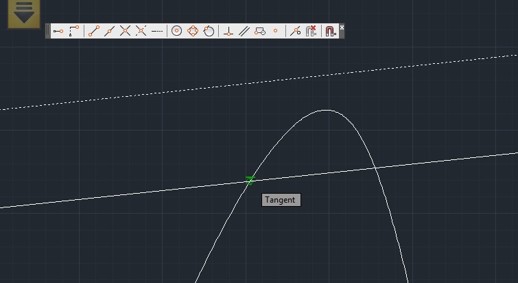The width and height of the screenshot is (518, 283).
Task: Select the Snap to Perpendicular icon
Action: pos(228,31)
